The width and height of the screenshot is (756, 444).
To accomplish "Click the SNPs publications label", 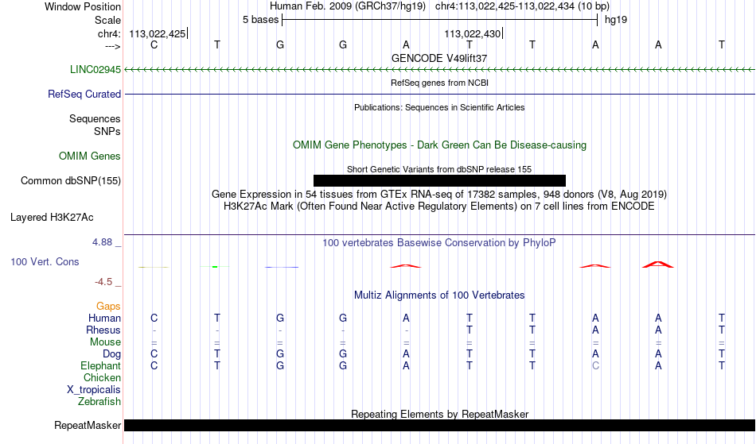I will 107,131.
